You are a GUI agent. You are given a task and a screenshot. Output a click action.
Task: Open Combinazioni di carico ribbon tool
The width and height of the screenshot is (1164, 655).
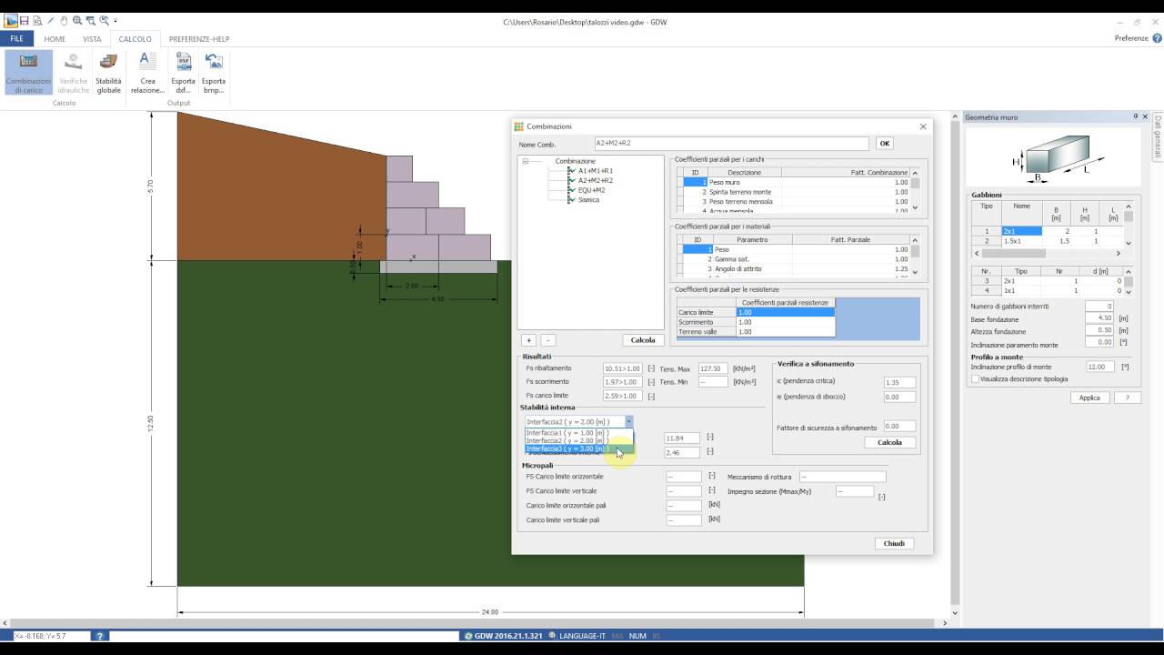tap(28, 73)
